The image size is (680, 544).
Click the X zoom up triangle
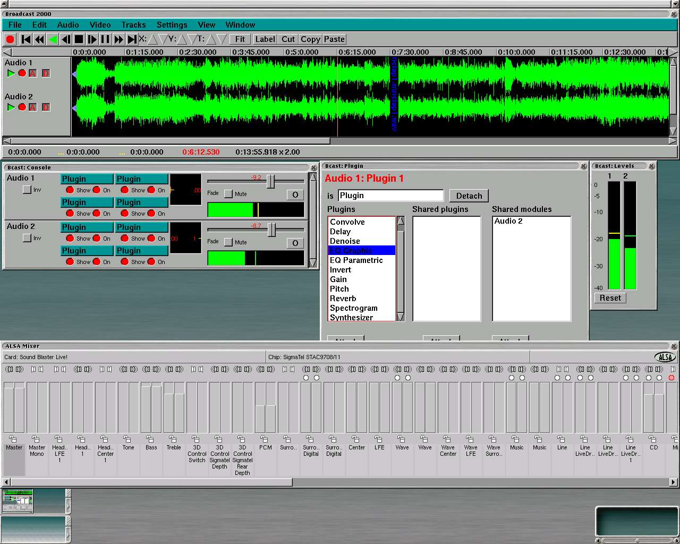[x=152, y=39]
